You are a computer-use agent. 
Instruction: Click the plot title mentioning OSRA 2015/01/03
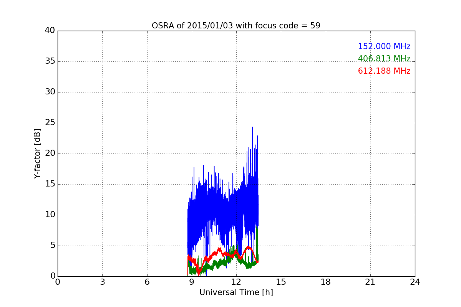point(236,26)
